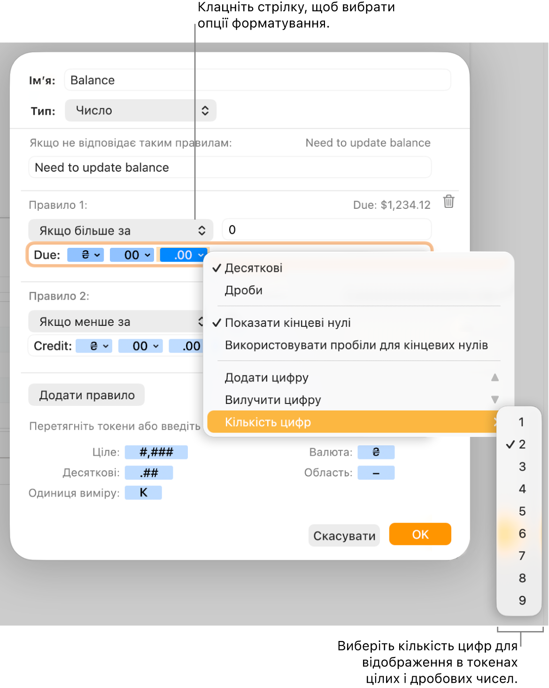The image size is (549, 688).
Task: Delete Rule 1 with the trash icon
Action: pyautogui.click(x=448, y=201)
